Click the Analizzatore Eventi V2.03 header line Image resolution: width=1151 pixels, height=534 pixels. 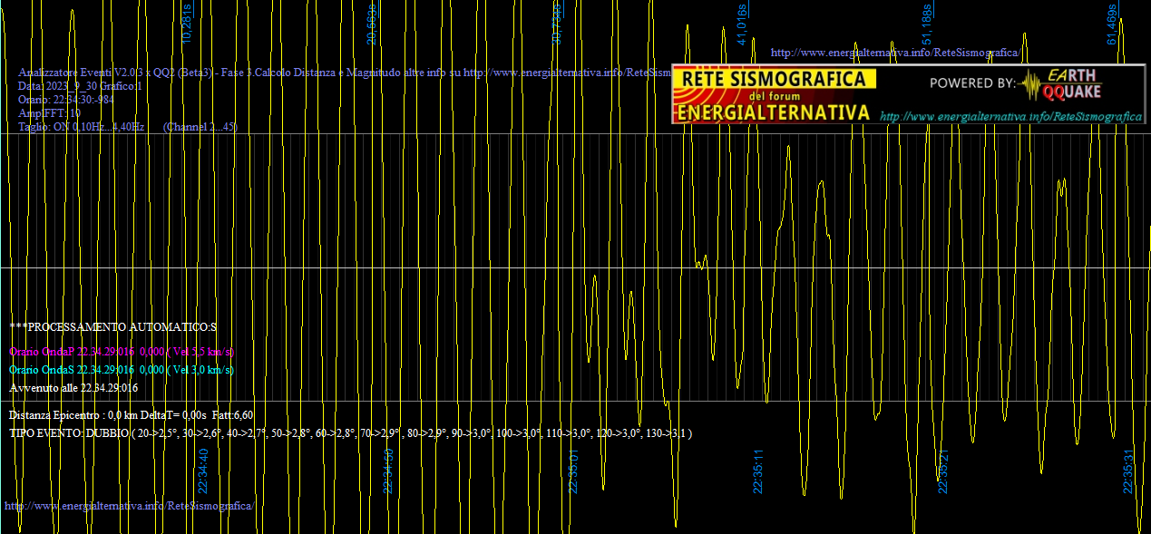(345, 72)
